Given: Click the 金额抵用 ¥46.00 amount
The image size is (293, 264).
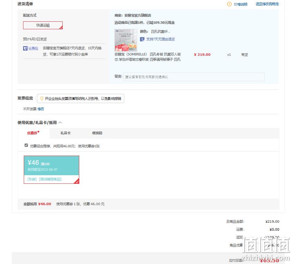Looking at the screenshot, I should coord(44,204).
